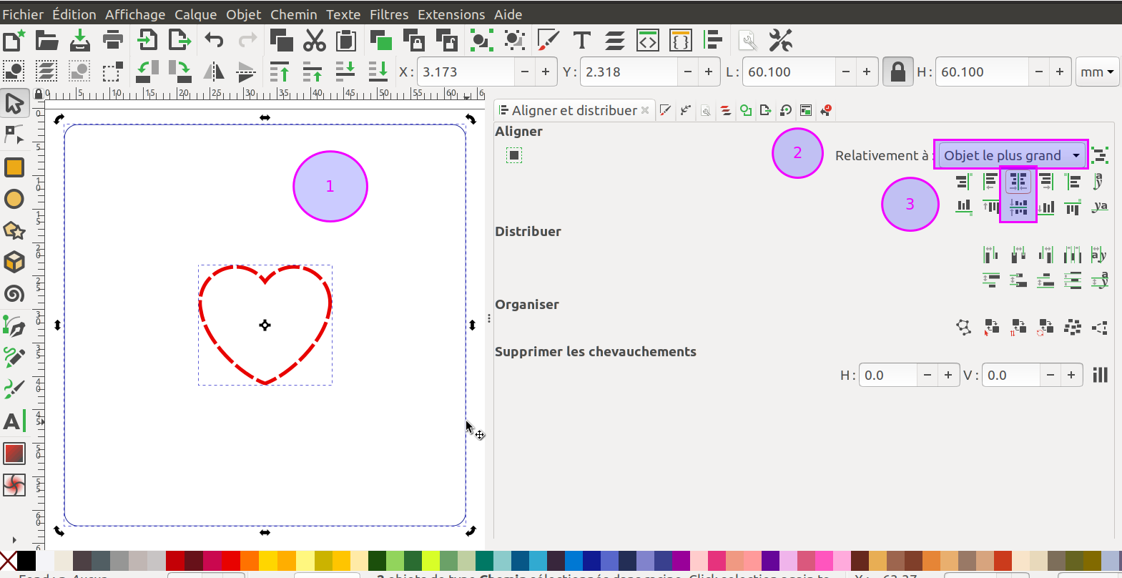Select the Spiral tool
Screen dimensions: 1122x578
point(14,294)
